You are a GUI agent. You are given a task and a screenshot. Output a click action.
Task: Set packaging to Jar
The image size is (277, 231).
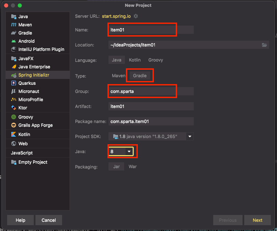tap(116, 166)
